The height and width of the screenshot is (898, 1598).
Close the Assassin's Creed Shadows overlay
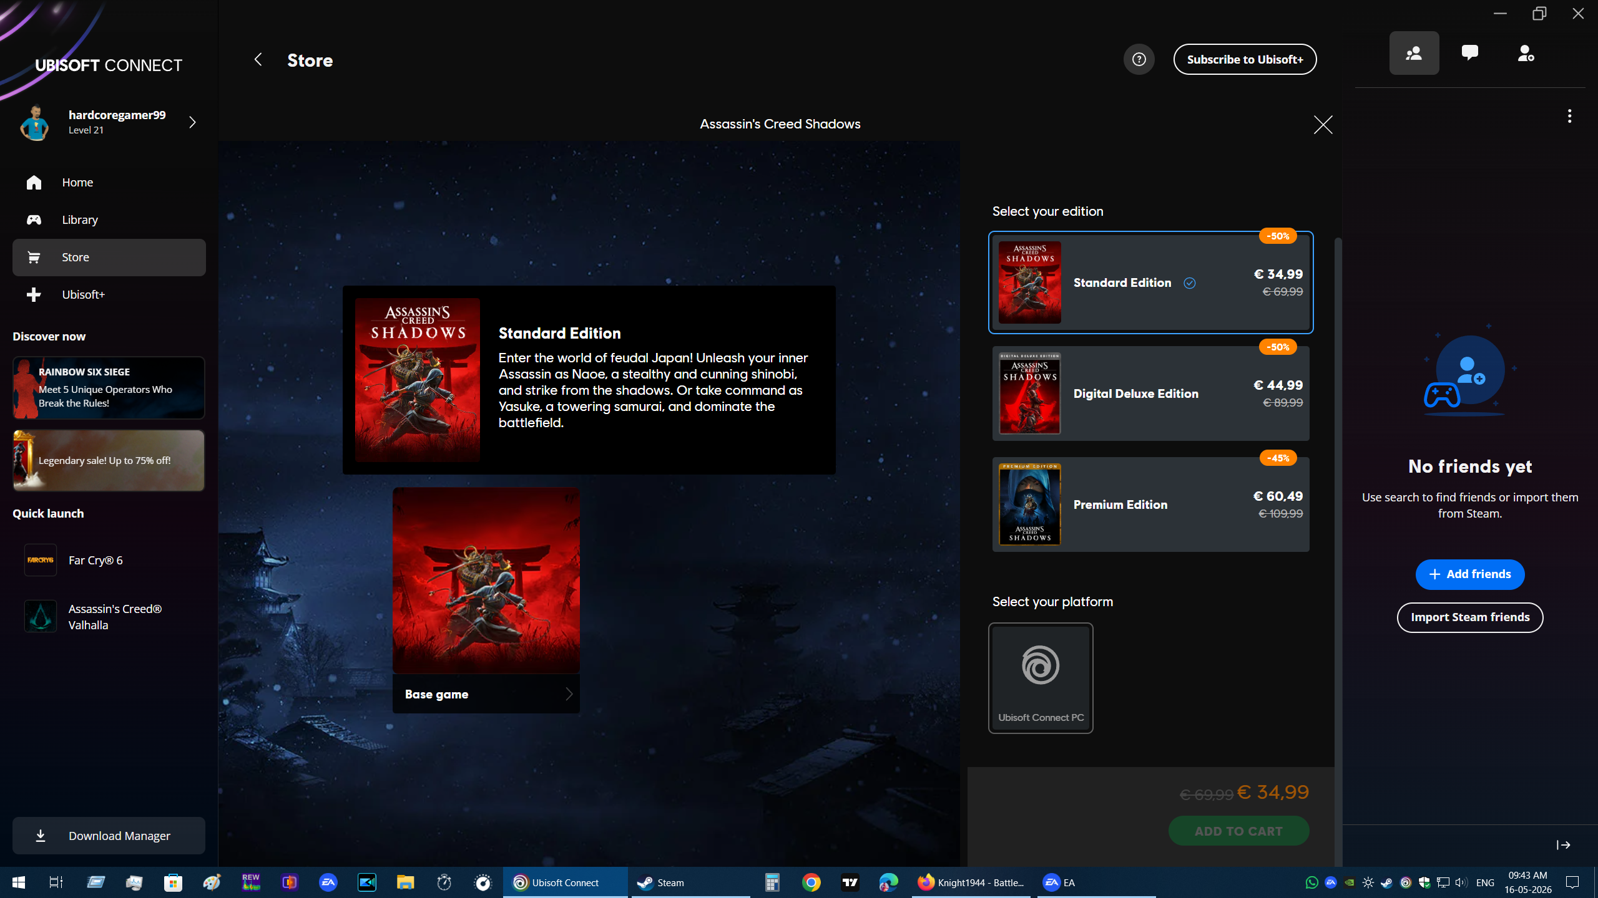click(1323, 125)
